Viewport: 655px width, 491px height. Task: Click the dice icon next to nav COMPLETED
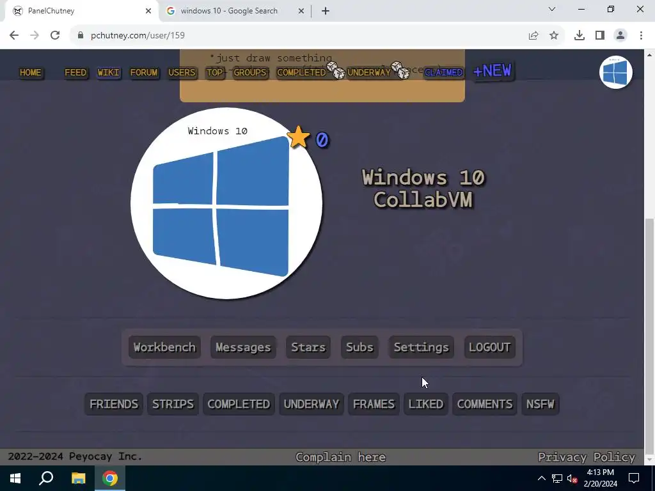point(336,70)
